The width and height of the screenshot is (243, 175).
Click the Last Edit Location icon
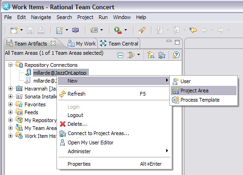193,30
